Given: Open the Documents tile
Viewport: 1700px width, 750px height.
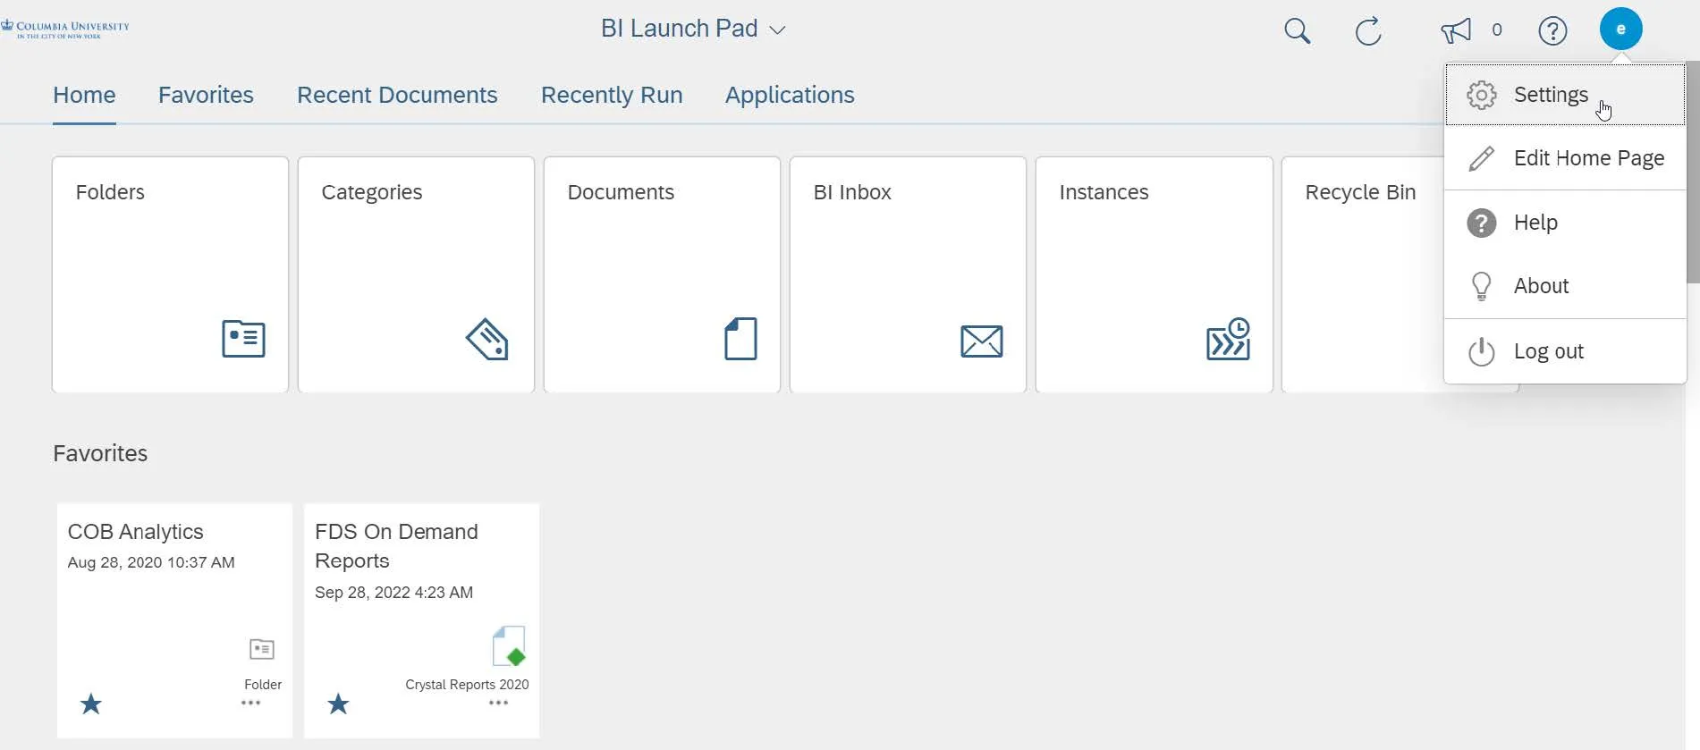Looking at the screenshot, I should (662, 274).
